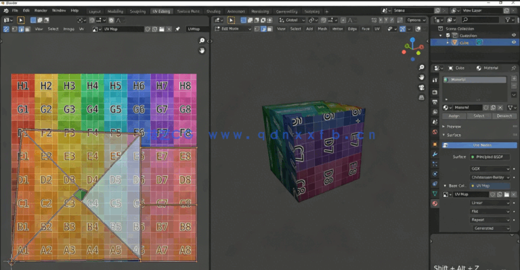
Task: Click the Use Nodes button
Action: [479, 145]
